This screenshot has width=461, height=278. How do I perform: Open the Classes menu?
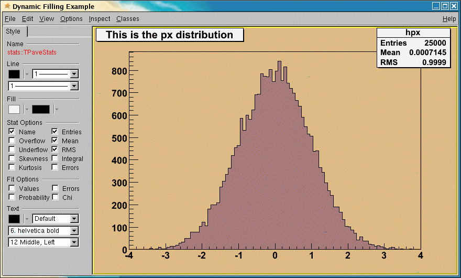pyautogui.click(x=128, y=19)
